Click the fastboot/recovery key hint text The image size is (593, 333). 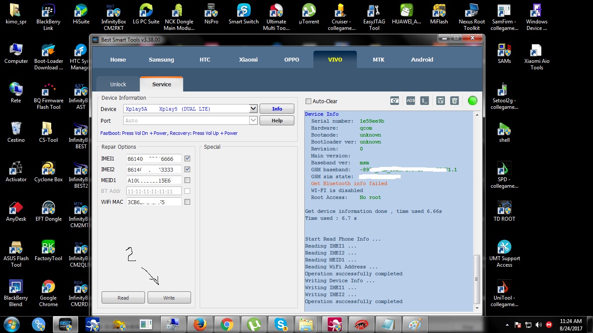click(169, 133)
